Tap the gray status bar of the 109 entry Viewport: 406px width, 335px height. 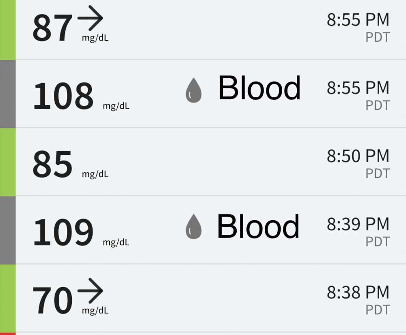[x=8, y=230]
